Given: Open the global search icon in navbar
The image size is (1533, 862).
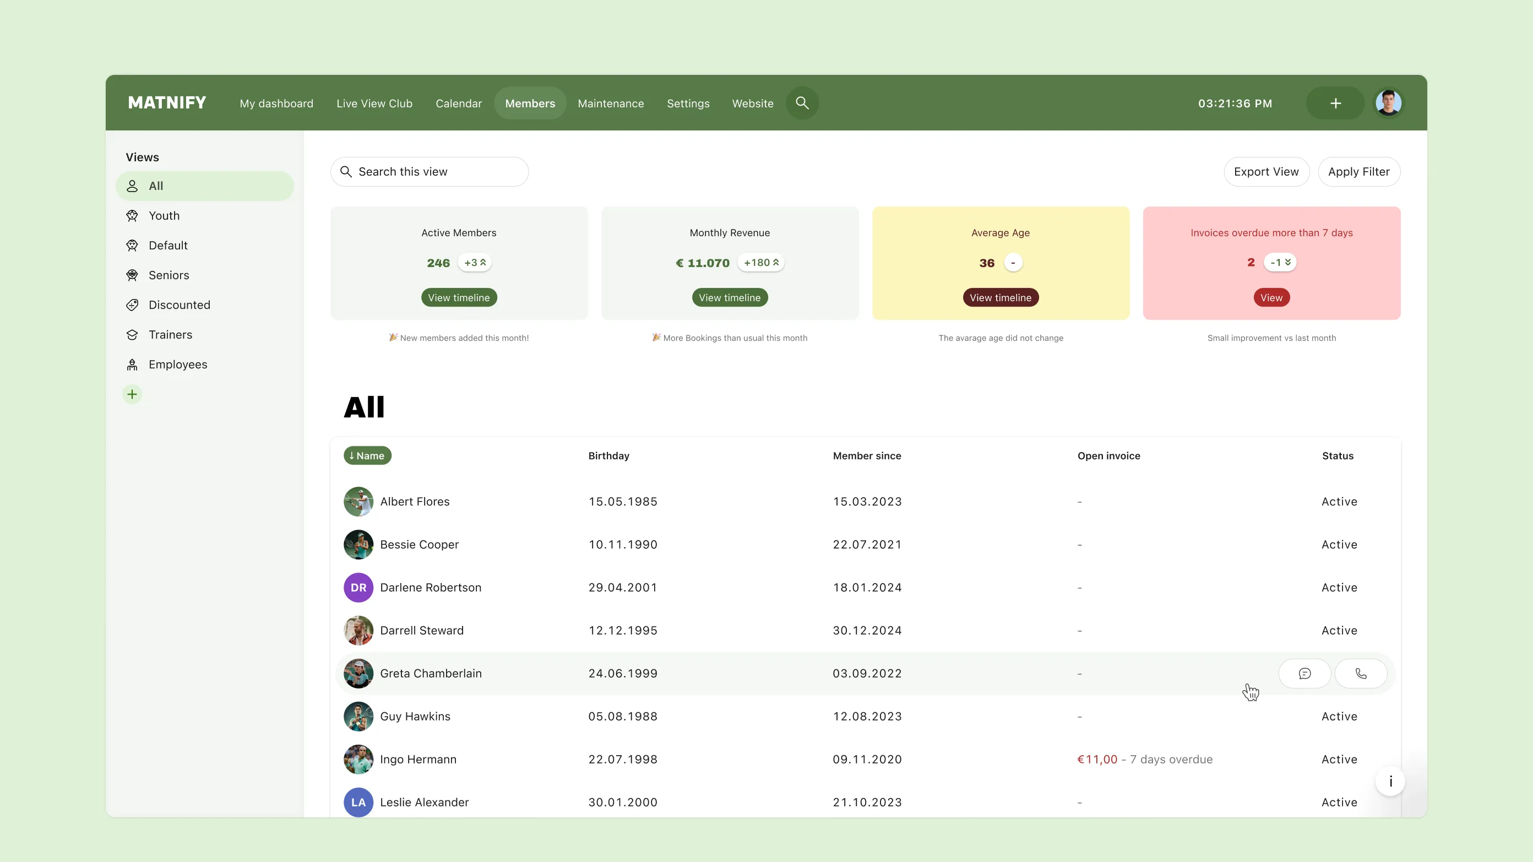Looking at the screenshot, I should point(802,103).
